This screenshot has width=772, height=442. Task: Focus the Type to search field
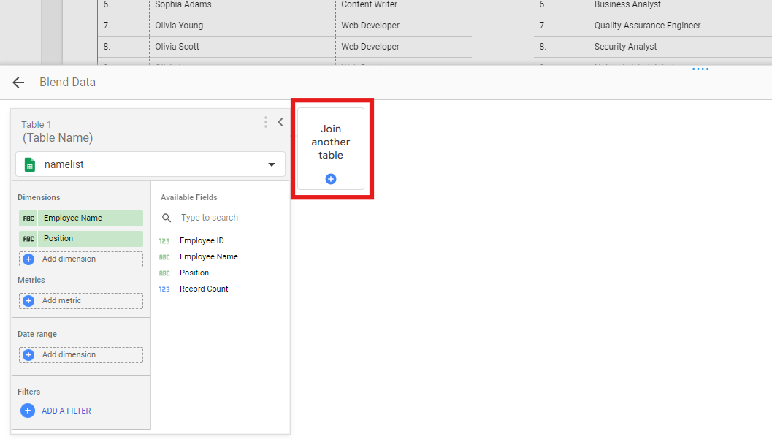pyautogui.click(x=228, y=218)
